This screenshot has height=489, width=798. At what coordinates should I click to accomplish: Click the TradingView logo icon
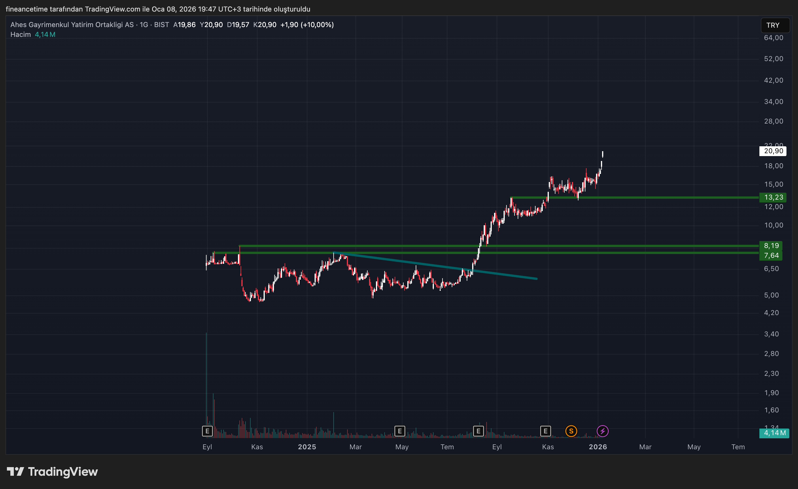pos(15,471)
